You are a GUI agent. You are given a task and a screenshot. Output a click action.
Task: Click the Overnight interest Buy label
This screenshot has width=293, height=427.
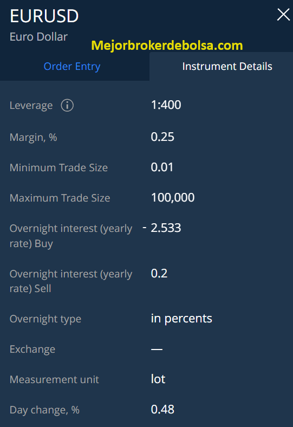[x=71, y=236]
